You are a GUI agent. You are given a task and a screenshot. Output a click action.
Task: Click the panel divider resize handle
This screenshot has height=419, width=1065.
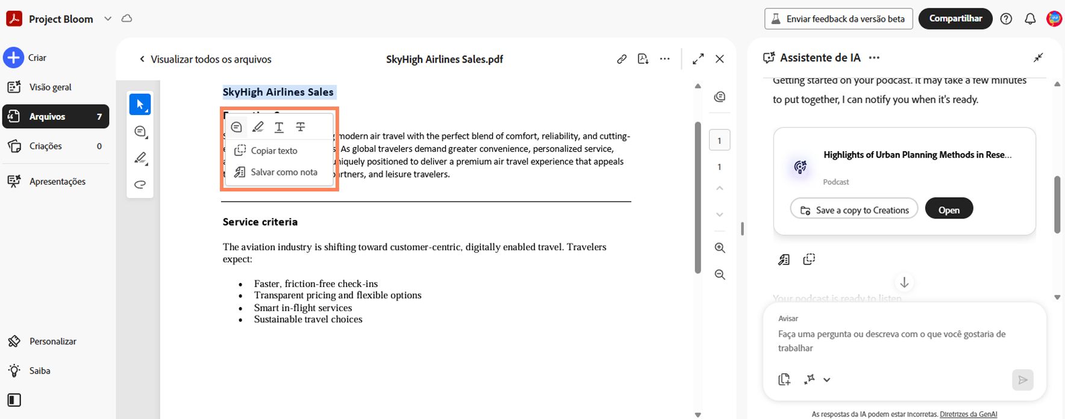click(742, 229)
